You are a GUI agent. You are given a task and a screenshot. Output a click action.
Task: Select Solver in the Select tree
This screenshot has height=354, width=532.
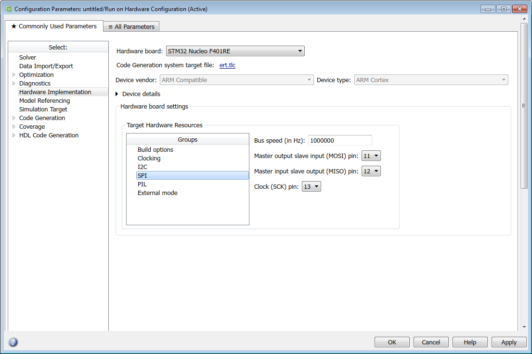pyautogui.click(x=27, y=58)
